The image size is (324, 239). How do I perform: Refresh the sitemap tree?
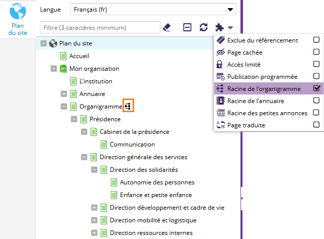[x=204, y=27]
